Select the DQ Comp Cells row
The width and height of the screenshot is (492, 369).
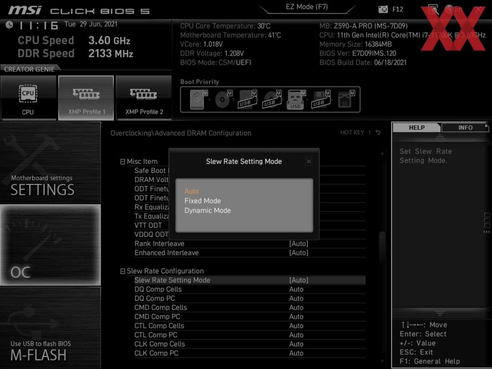(x=250, y=289)
